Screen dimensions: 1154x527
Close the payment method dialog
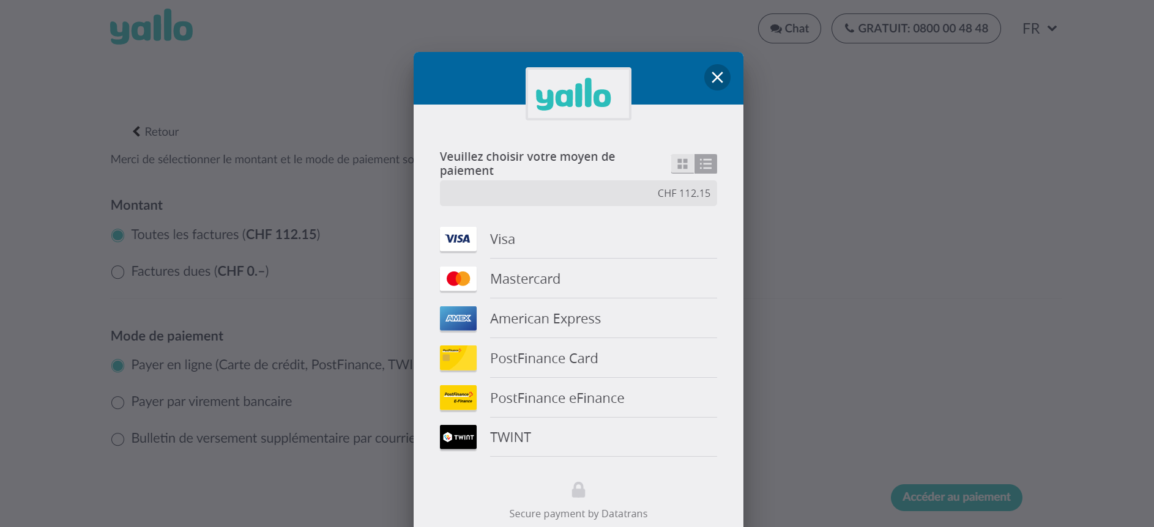tap(717, 78)
